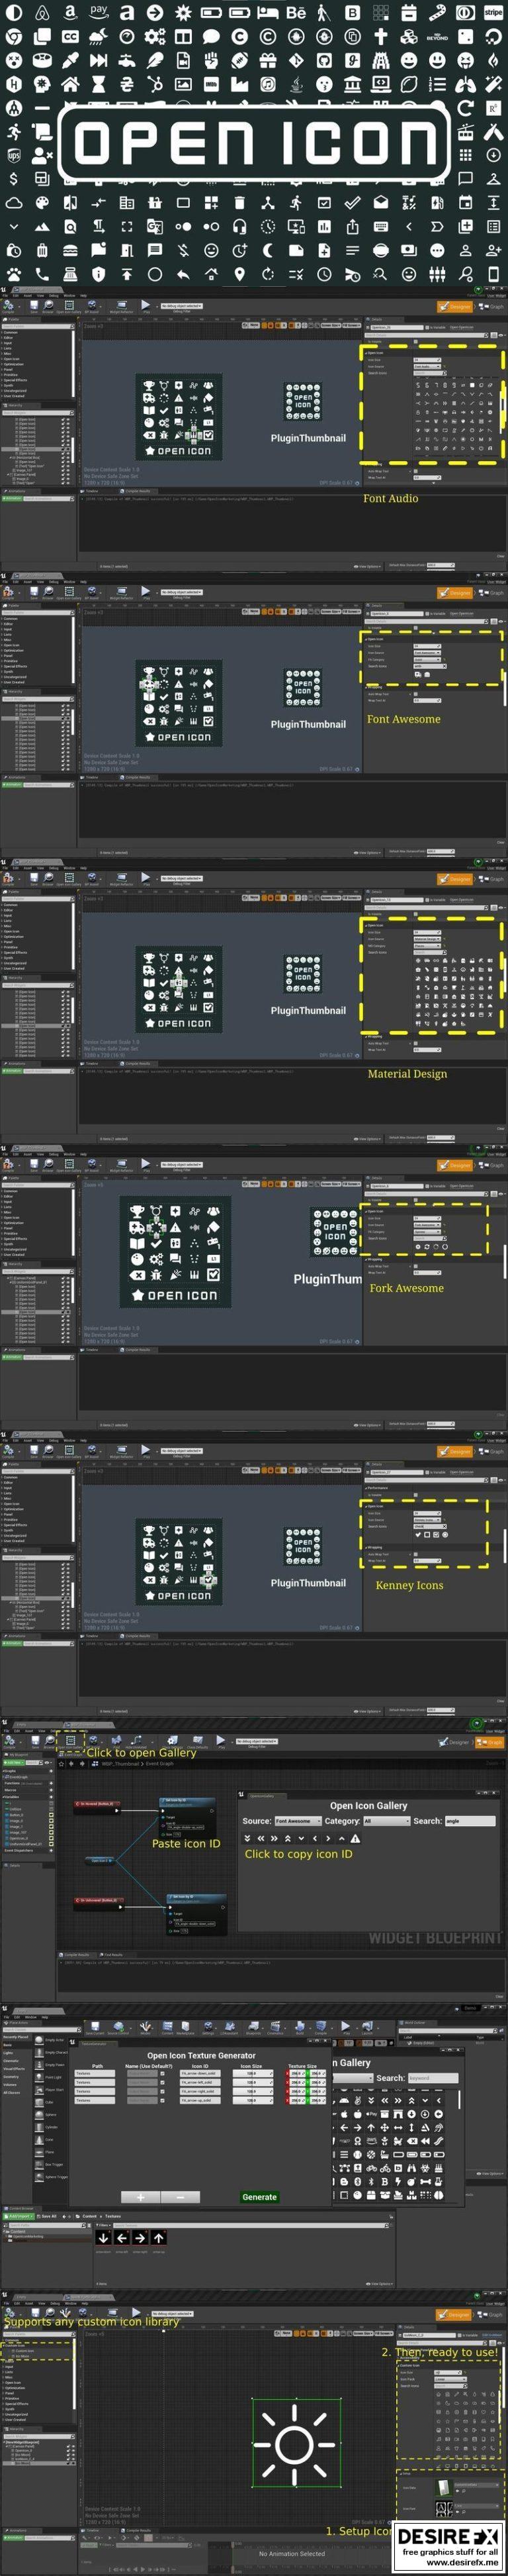Click Add/Import in the Content Browser
508x2576 pixels.
tap(20, 2215)
